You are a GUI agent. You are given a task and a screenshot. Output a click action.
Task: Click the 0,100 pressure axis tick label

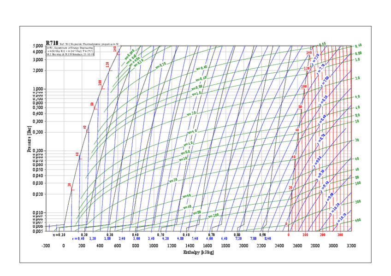click(38, 151)
